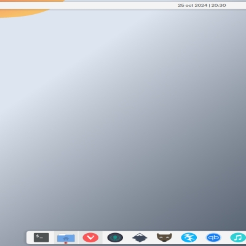
Task: Select the dark mountain diamond icon
Action: pos(140,237)
